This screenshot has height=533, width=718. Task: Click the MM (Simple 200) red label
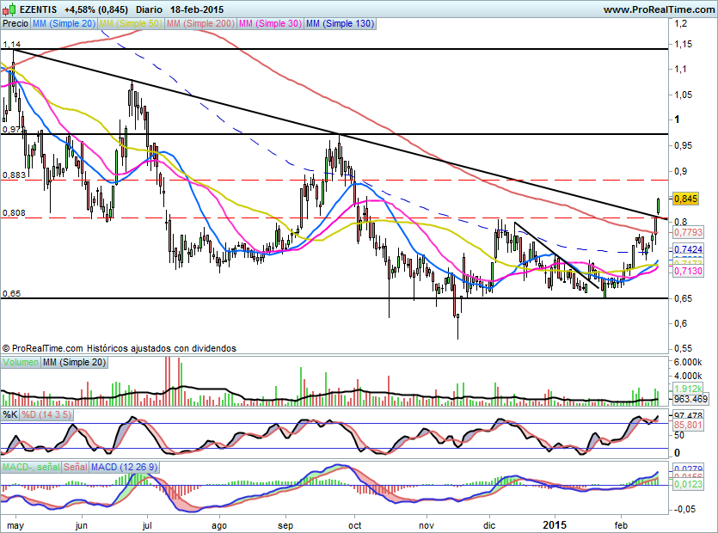point(199,24)
